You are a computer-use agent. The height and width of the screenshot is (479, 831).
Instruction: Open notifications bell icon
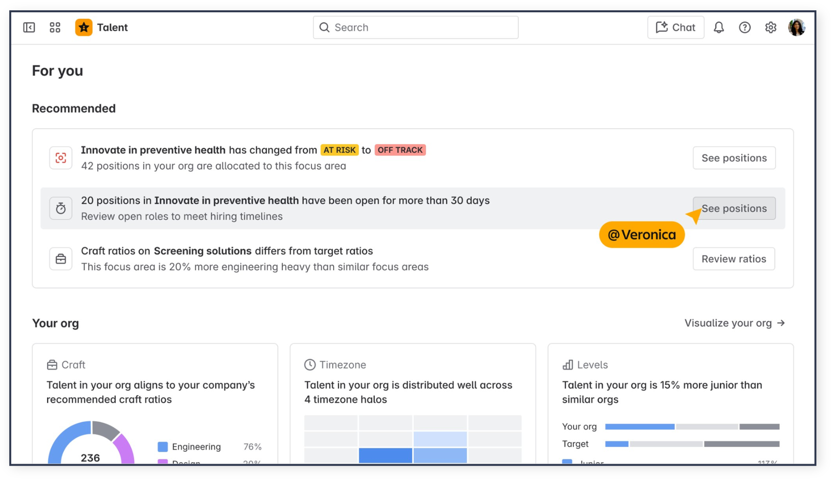(x=719, y=27)
